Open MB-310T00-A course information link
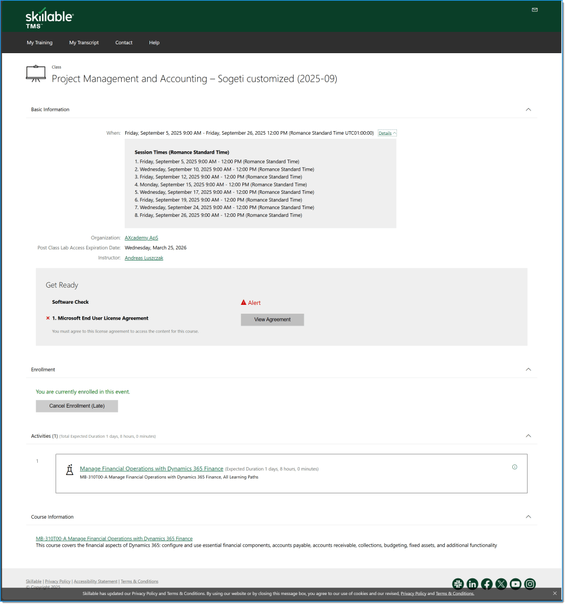 coord(114,539)
